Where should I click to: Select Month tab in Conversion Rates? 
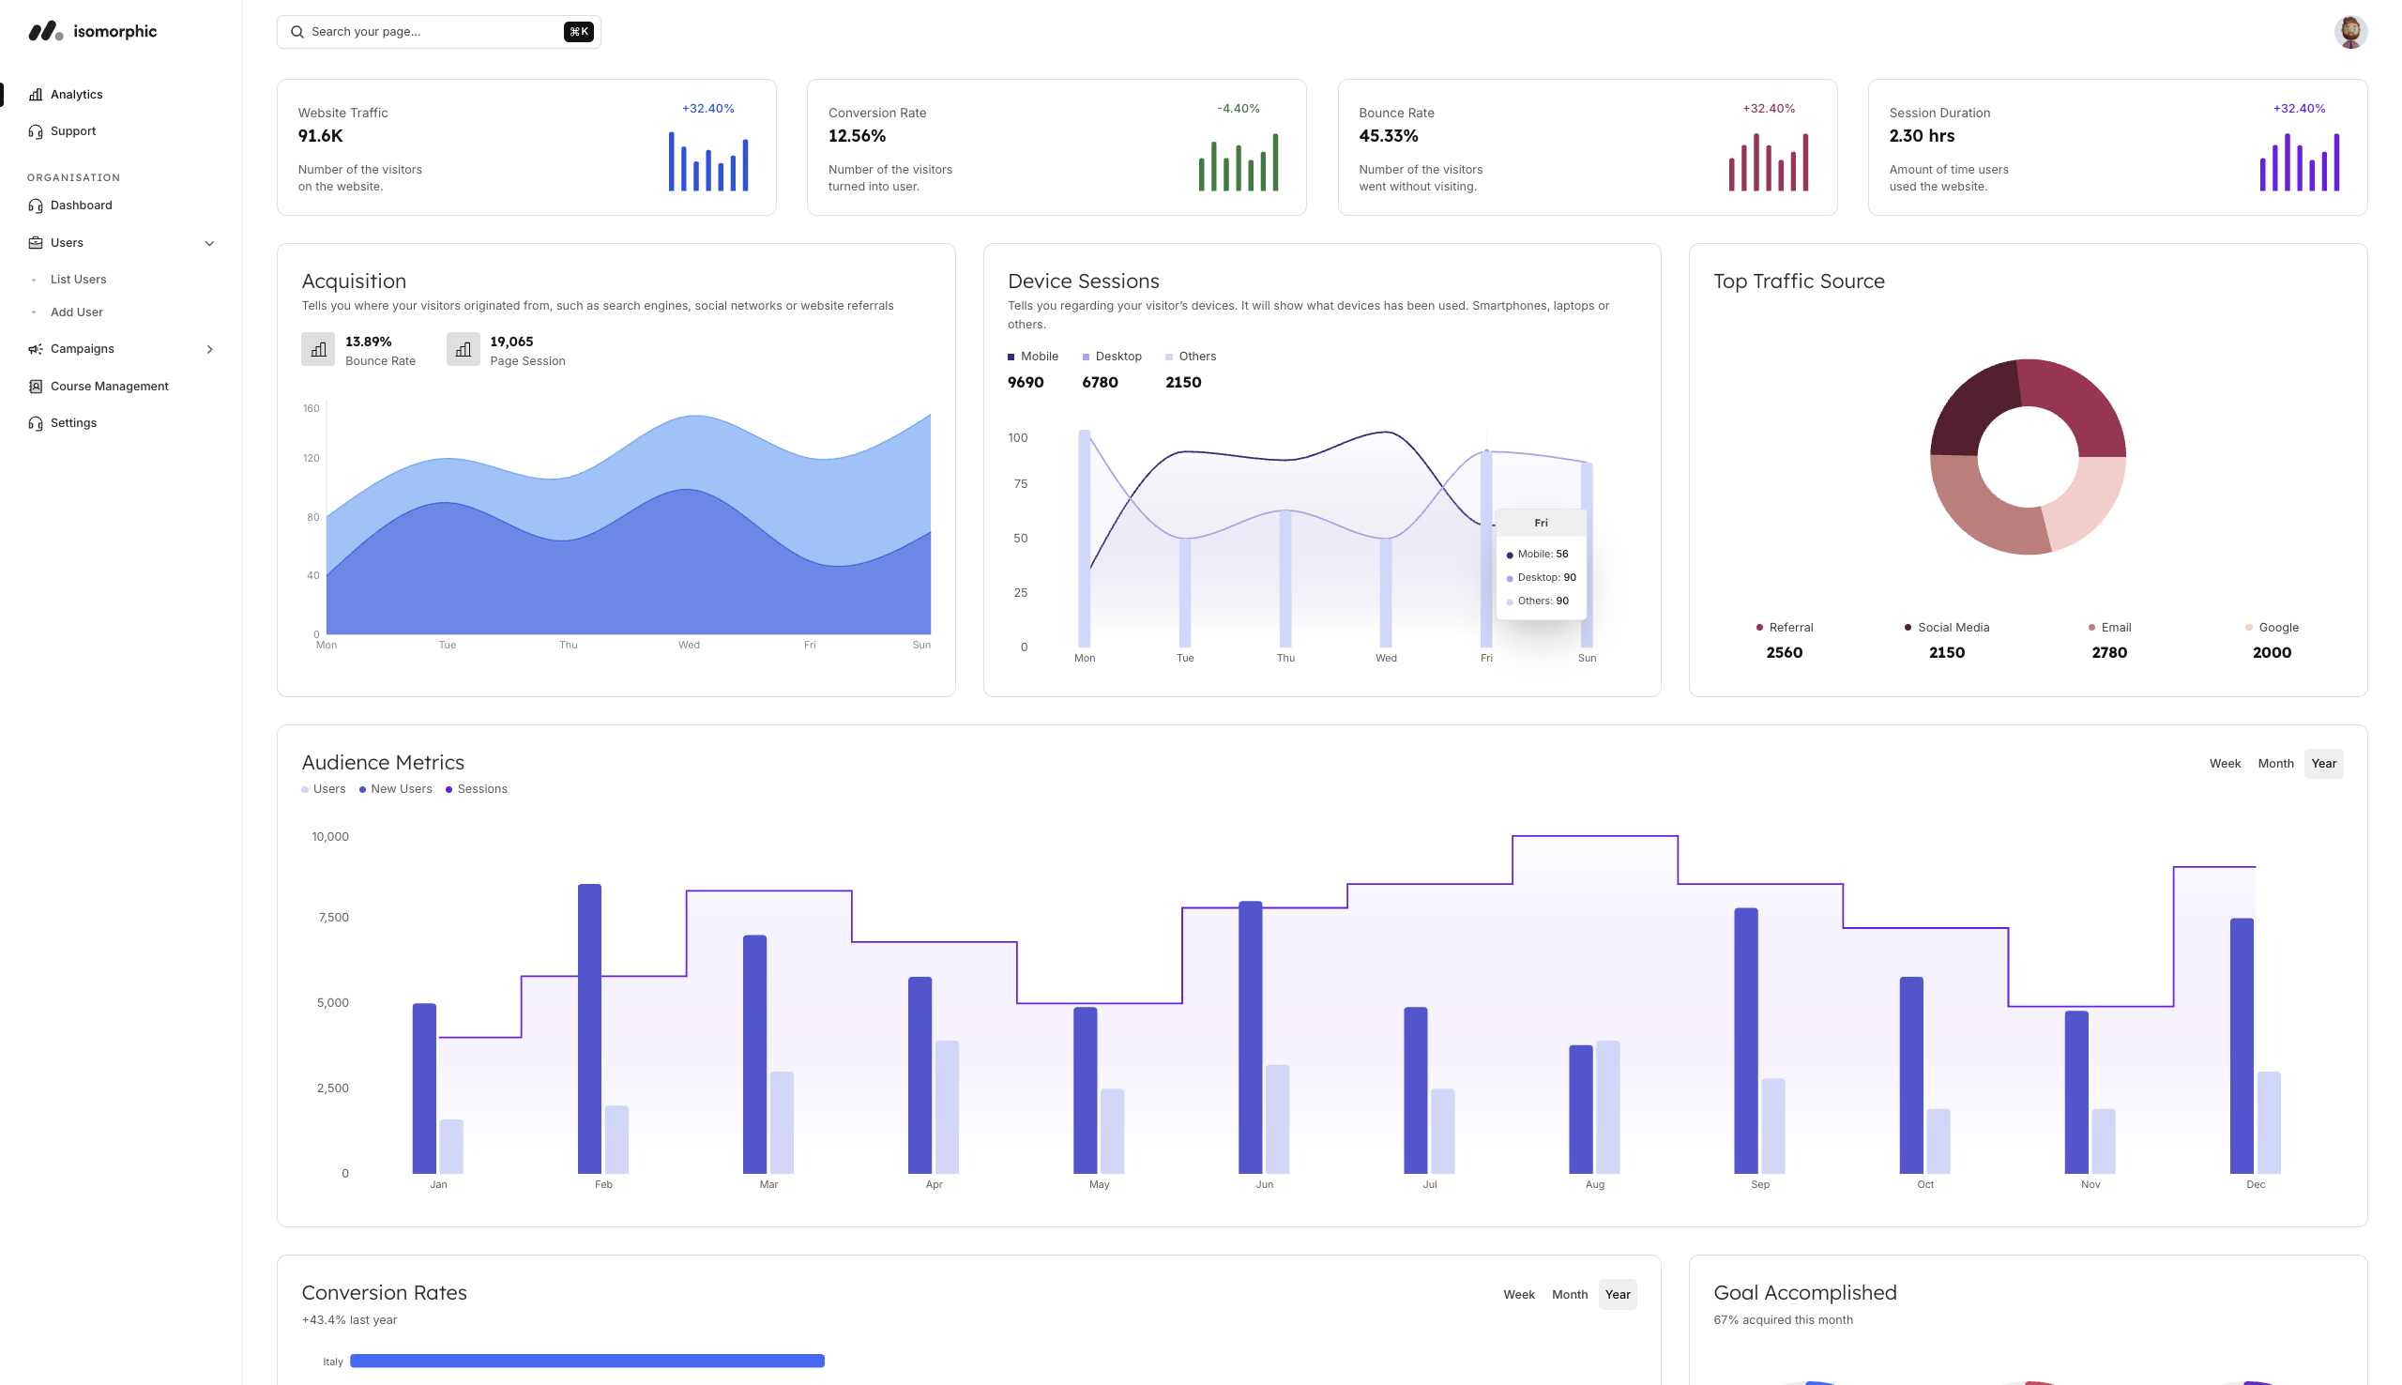click(1569, 1295)
